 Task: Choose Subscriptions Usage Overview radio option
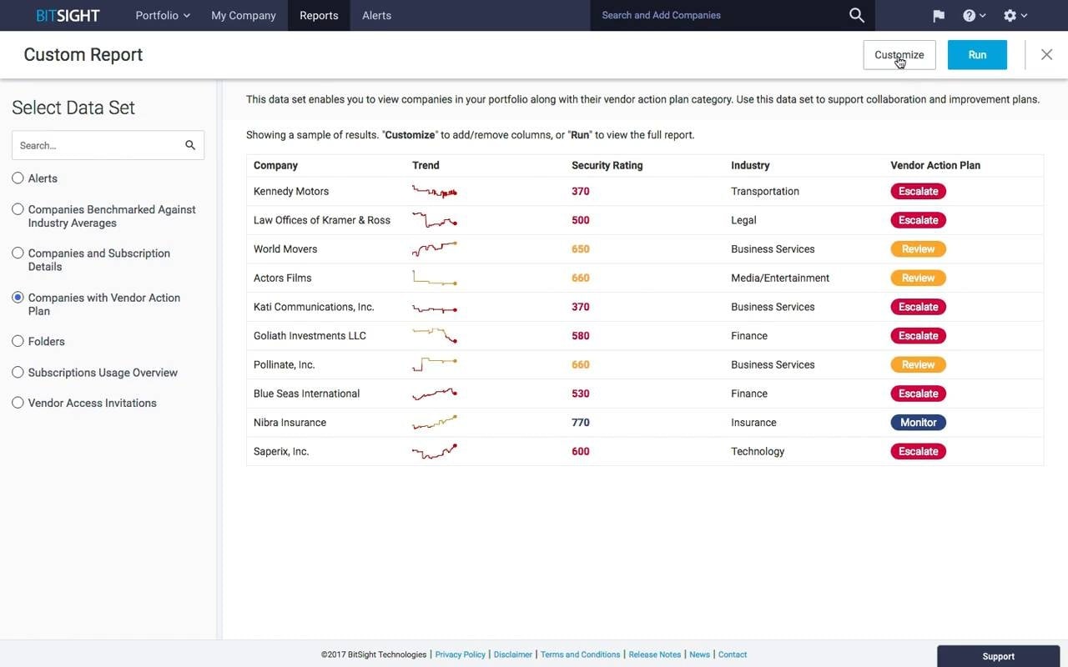click(x=18, y=372)
